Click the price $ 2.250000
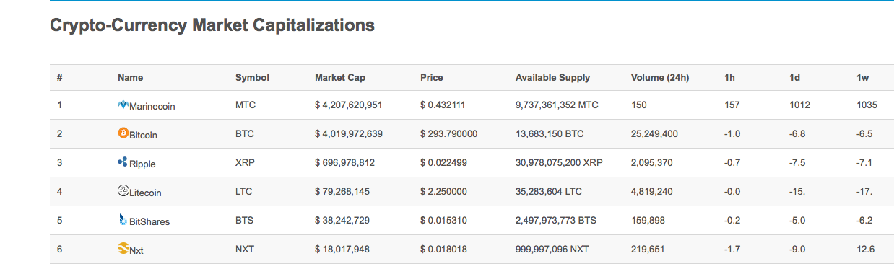 click(443, 191)
